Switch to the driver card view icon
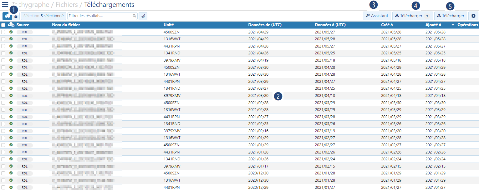 pyautogui.click(x=16, y=16)
